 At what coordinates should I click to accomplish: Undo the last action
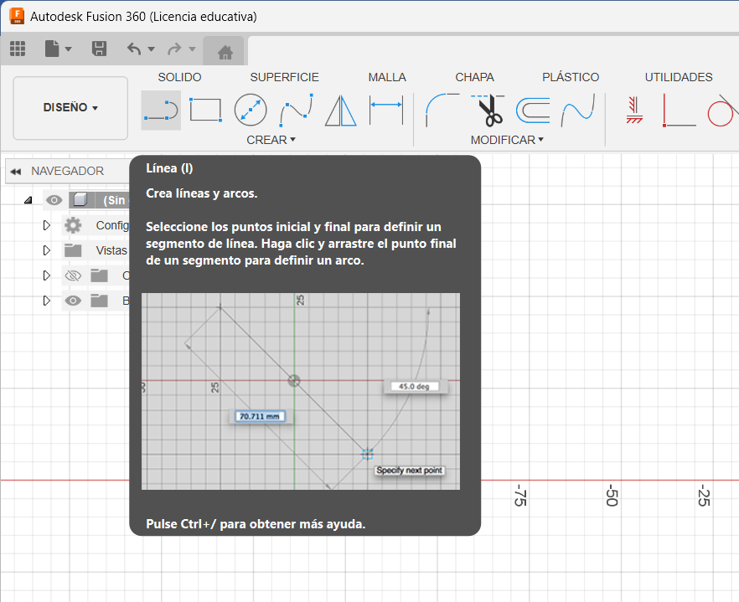pos(134,49)
